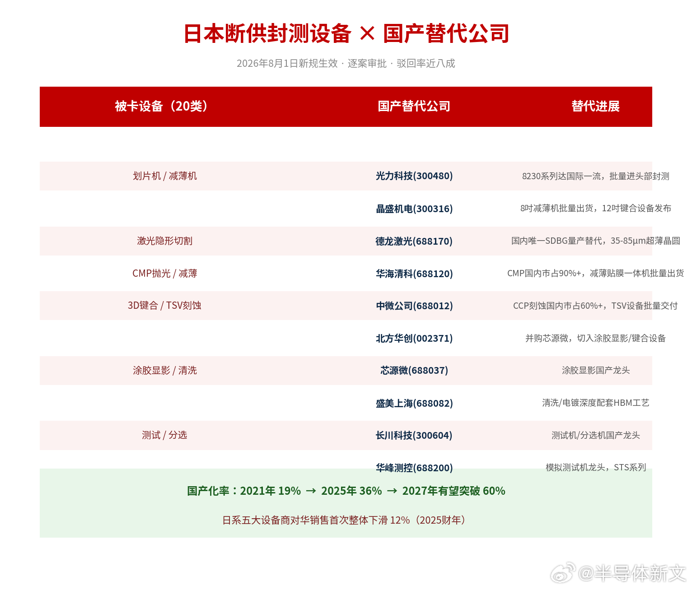Click the 激光隐形切割 equipment cell
692x590 pixels.
pyautogui.click(x=164, y=241)
